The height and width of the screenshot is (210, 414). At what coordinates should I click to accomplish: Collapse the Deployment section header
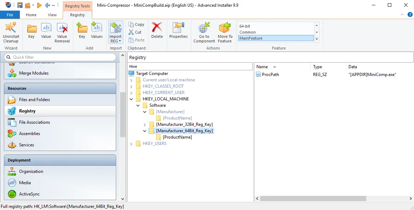pyautogui.click(x=60, y=160)
